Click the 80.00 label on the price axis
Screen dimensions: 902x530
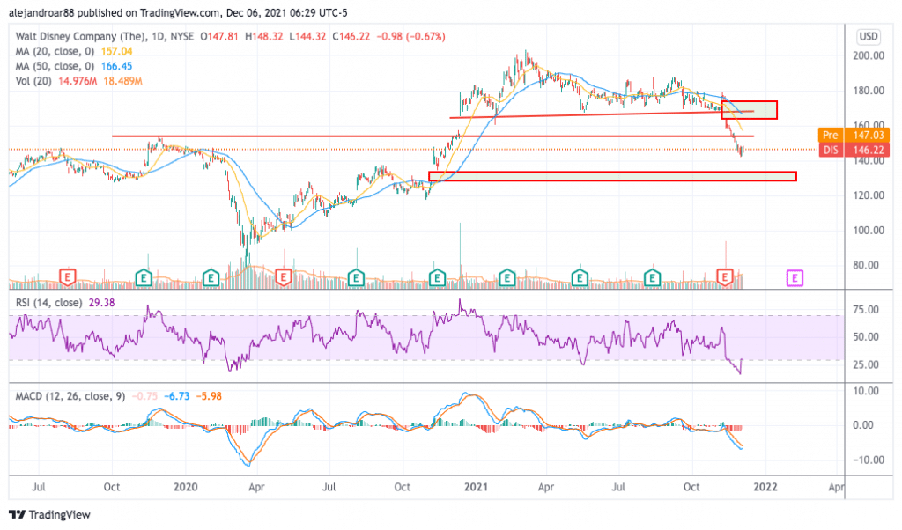pos(866,266)
